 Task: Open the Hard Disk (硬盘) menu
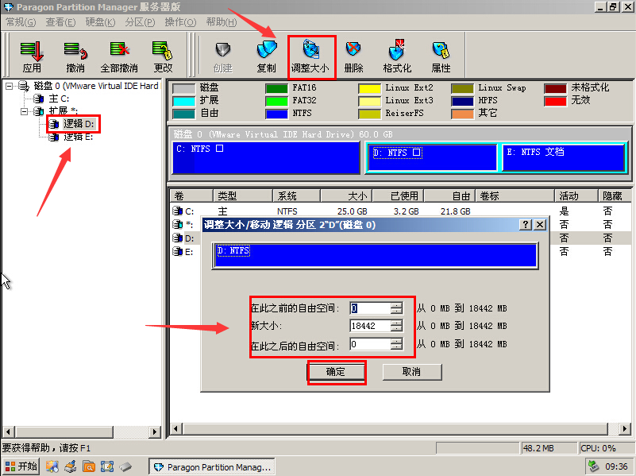[100, 22]
